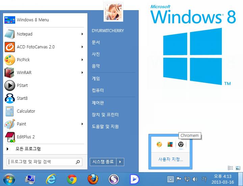Launch Internet Explorer from the taskbar
Image resolution: width=243 pixels, height=186 pixels.
(51, 179)
